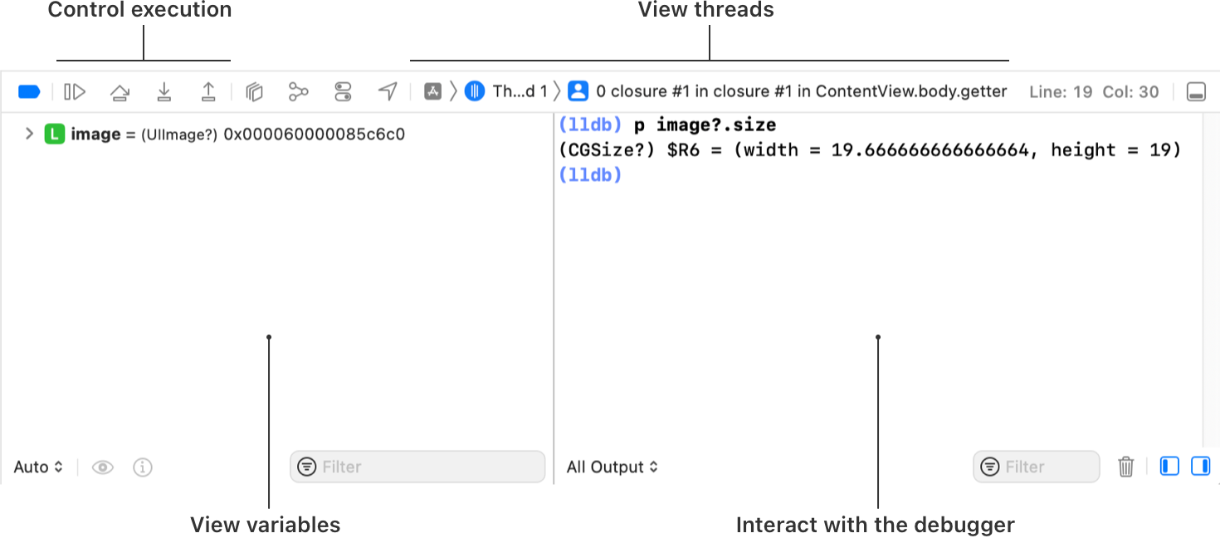Click the step out icon
Screen dimensions: 1220x538
pos(208,91)
